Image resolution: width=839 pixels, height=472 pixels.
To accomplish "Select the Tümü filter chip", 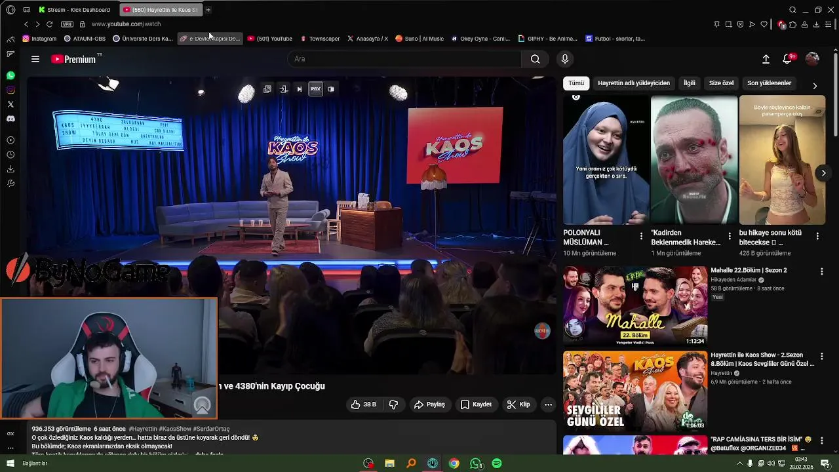I will (576, 83).
